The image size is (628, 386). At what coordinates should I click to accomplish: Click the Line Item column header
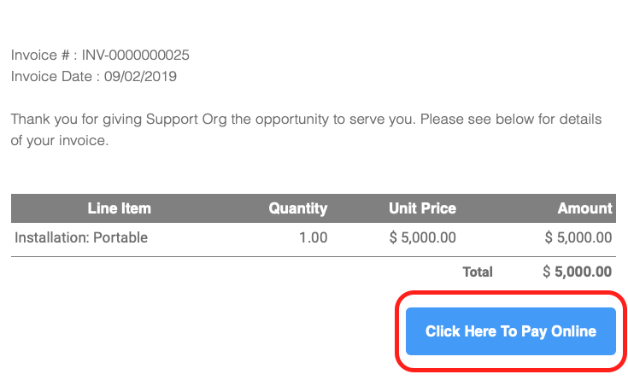119,208
